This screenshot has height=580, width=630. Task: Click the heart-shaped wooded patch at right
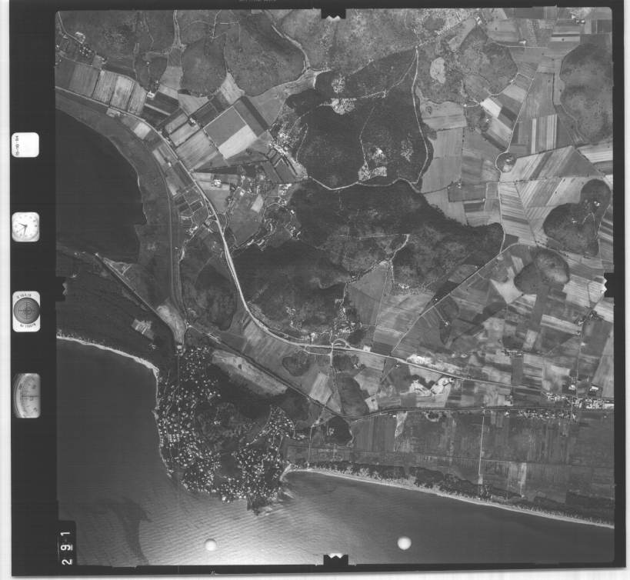coord(574,215)
